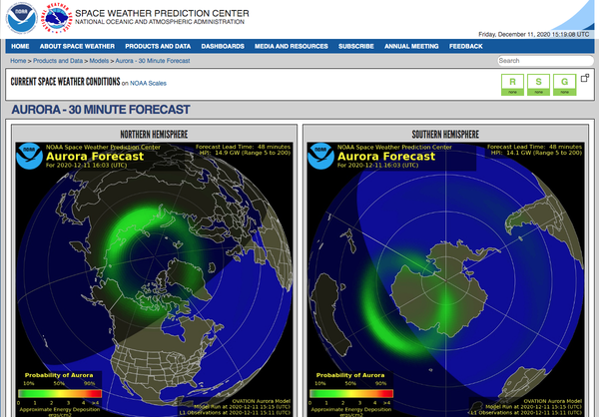
Task: Click the Northern Hemisphere aurora forecast map
Action: (x=155, y=279)
